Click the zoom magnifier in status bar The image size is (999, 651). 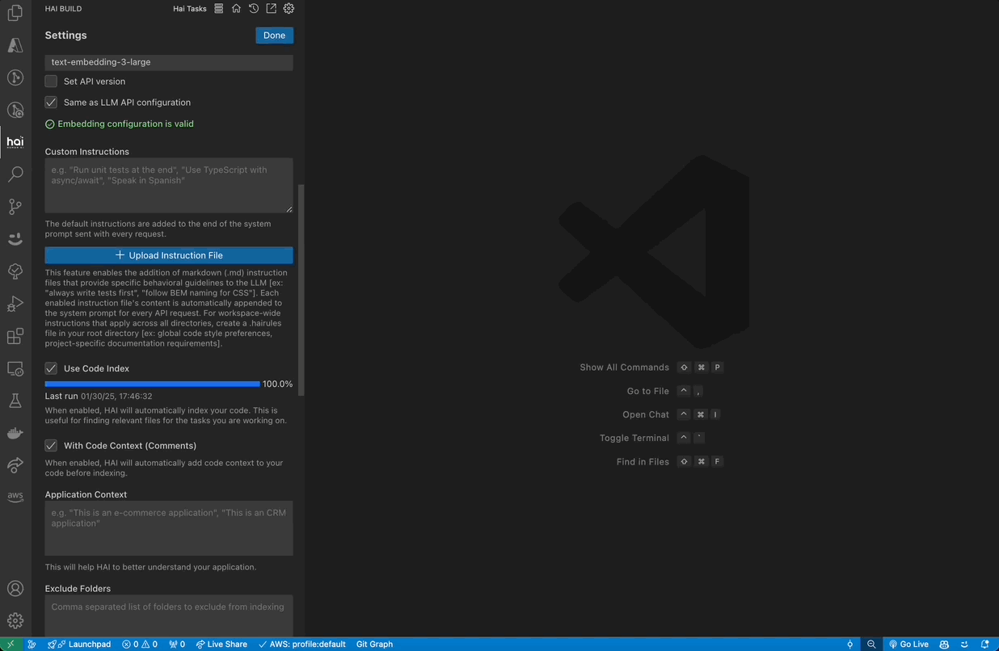click(x=871, y=645)
